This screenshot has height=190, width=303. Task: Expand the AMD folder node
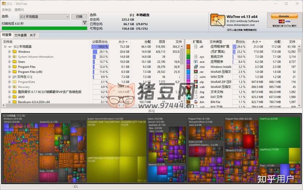[9, 97]
